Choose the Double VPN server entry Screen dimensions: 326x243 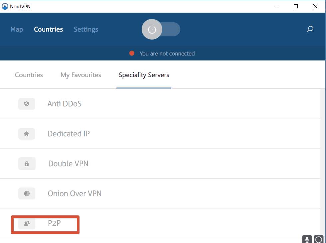click(x=160, y=164)
